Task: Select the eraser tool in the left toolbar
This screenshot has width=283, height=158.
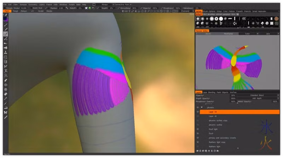Action: (x=6, y=80)
